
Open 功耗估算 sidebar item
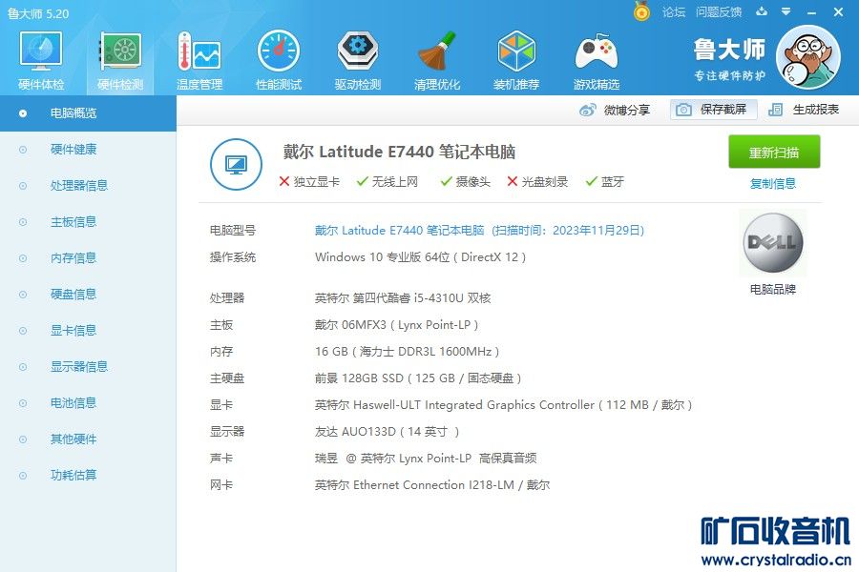click(88, 475)
